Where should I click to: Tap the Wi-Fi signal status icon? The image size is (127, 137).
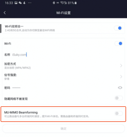[x=62, y=3]
